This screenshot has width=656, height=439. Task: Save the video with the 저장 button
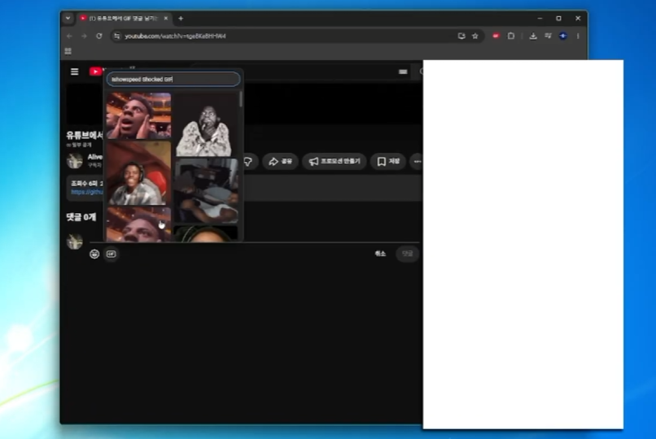click(x=388, y=162)
